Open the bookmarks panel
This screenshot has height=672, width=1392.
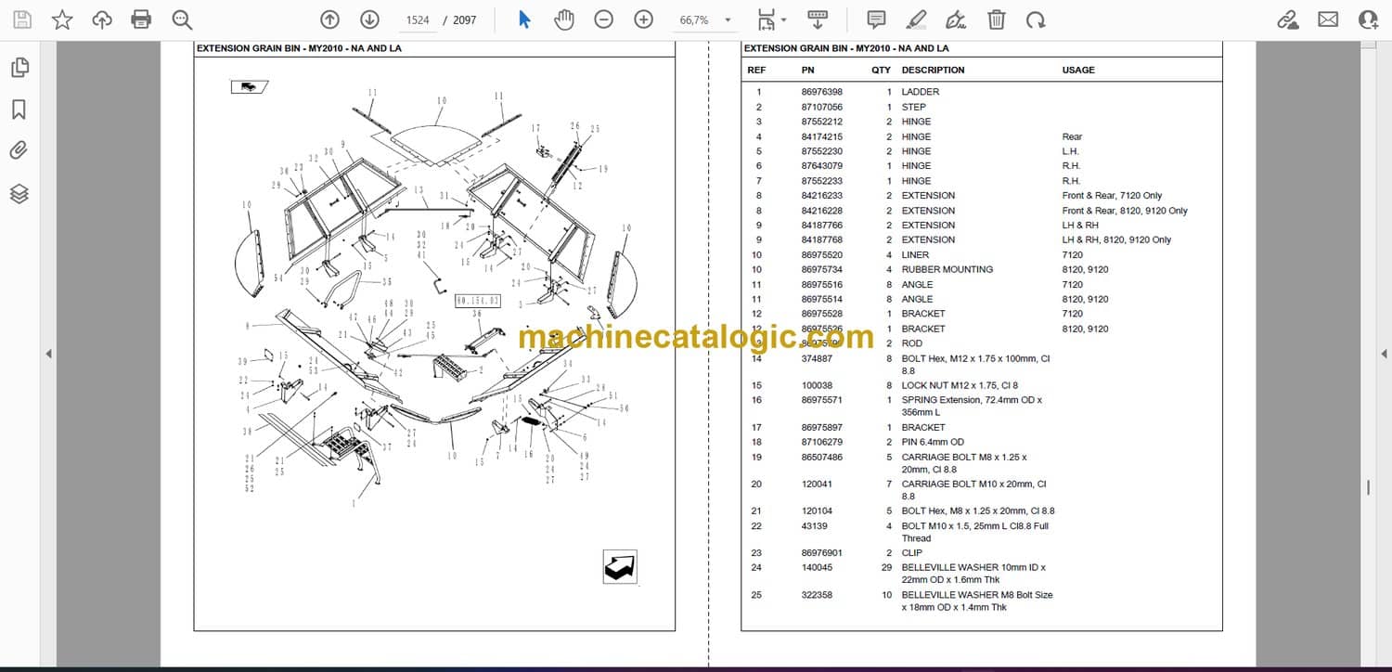coord(19,110)
